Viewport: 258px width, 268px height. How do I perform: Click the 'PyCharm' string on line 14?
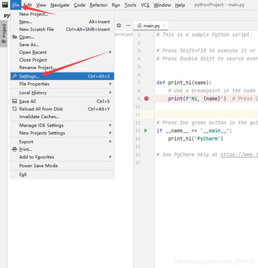pos(207,139)
